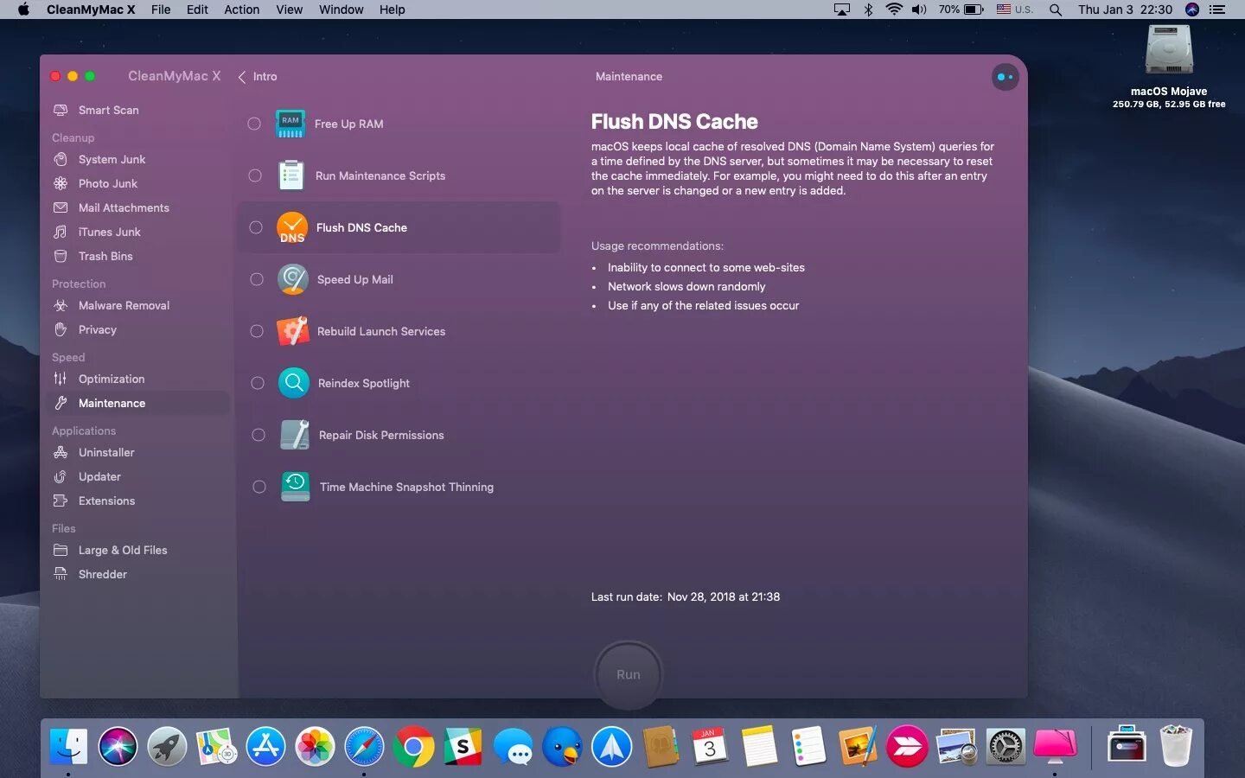Open the U.S. input source menu

(1015, 10)
